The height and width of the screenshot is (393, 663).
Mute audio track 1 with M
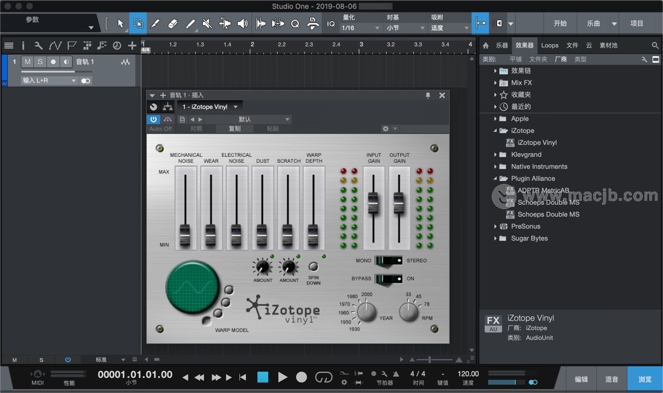(27, 62)
